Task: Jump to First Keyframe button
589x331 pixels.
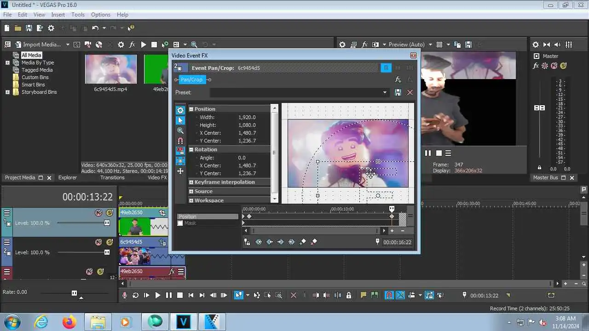Action: click(x=259, y=242)
